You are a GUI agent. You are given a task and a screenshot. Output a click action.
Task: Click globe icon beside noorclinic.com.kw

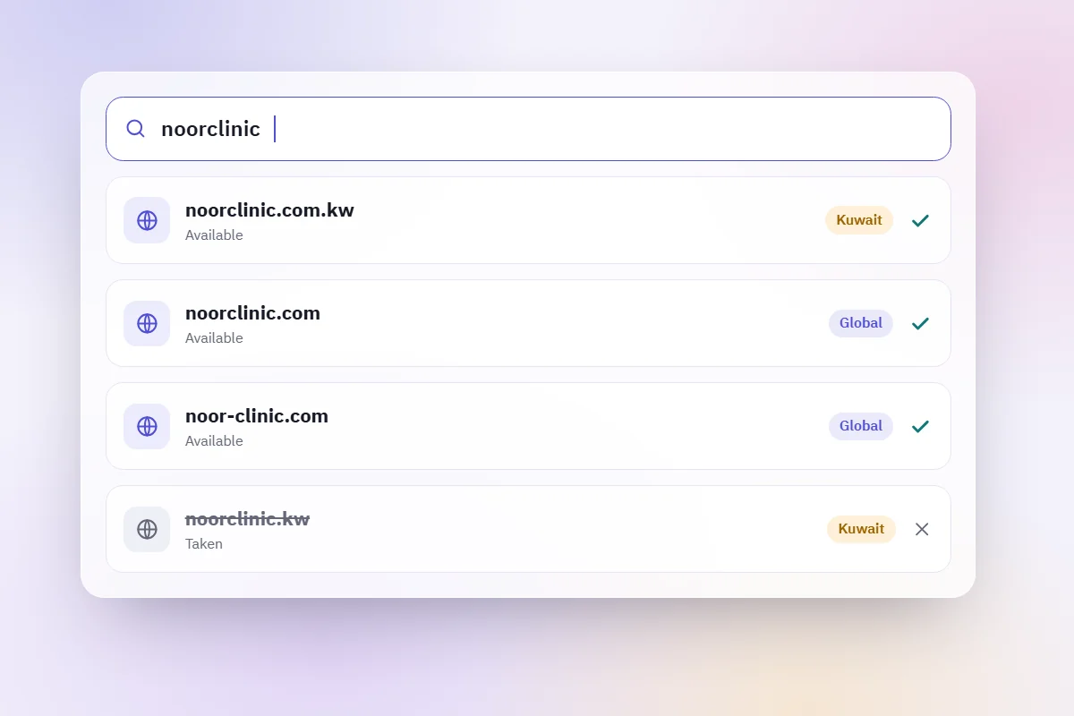147,220
